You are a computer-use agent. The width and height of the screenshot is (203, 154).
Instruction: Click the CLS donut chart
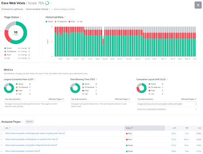[142, 88]
